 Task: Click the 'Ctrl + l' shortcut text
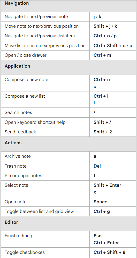point(101,96)
